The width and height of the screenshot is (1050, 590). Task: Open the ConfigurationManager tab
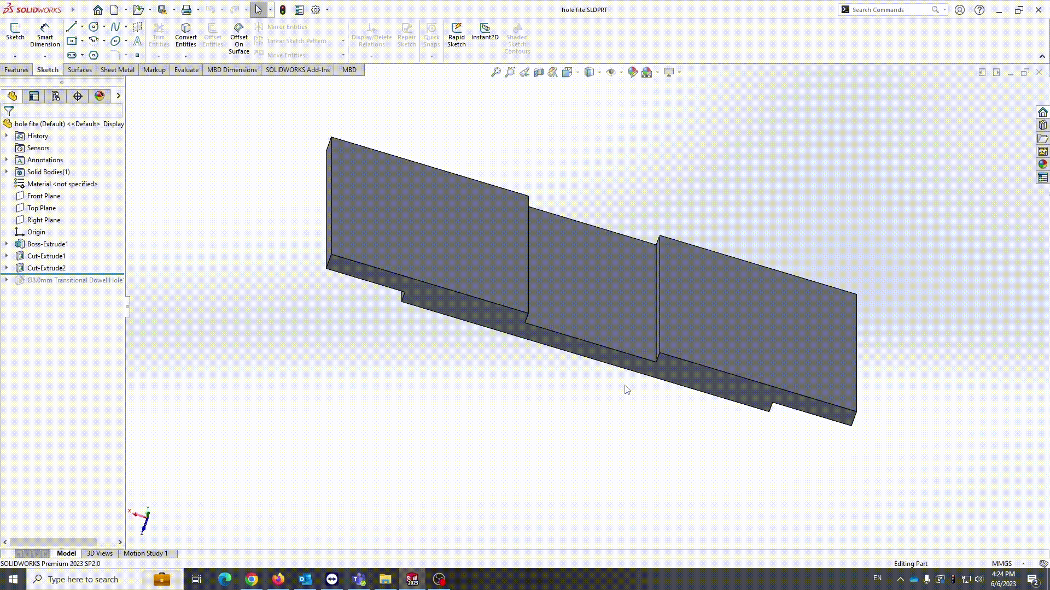tap(56, 96)
